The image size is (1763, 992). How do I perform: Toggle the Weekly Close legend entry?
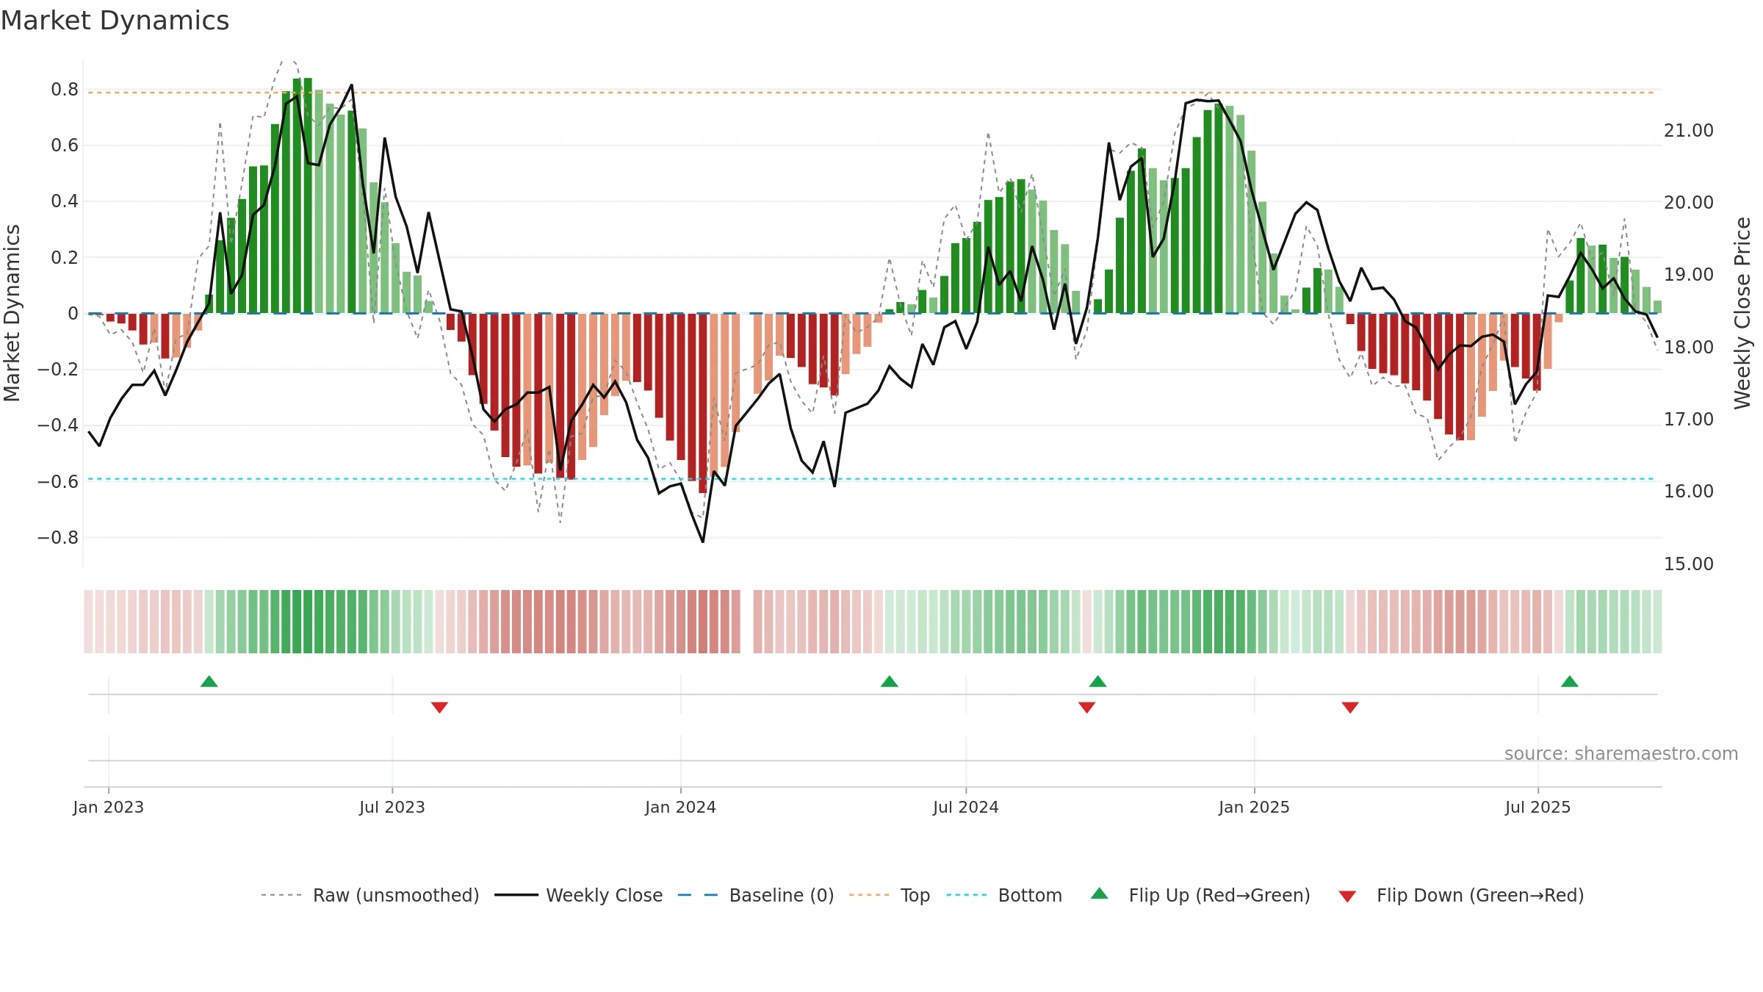click(x=579, y=895)
